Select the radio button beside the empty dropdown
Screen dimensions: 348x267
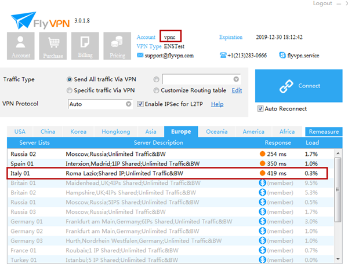(x=156, y=79)
